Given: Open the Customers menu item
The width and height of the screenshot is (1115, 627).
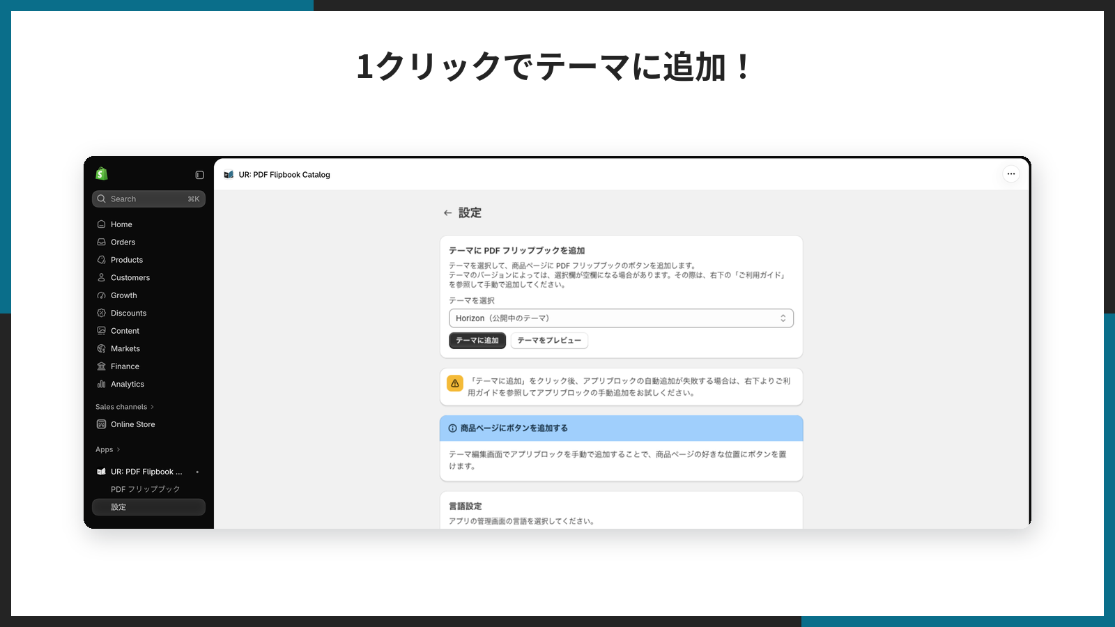Looking at the screenshot, I should [148, 277].
